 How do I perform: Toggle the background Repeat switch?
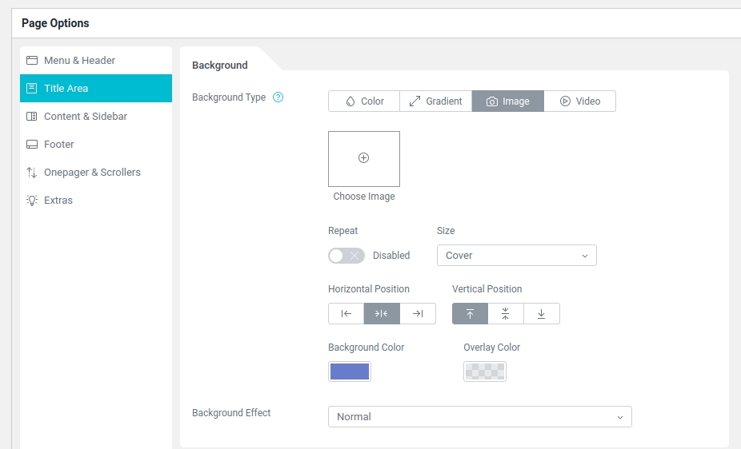[x=346, y=256]
